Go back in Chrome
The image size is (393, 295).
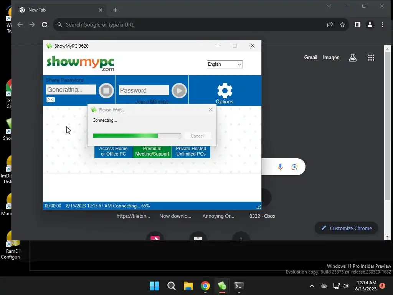coord(20,25)
